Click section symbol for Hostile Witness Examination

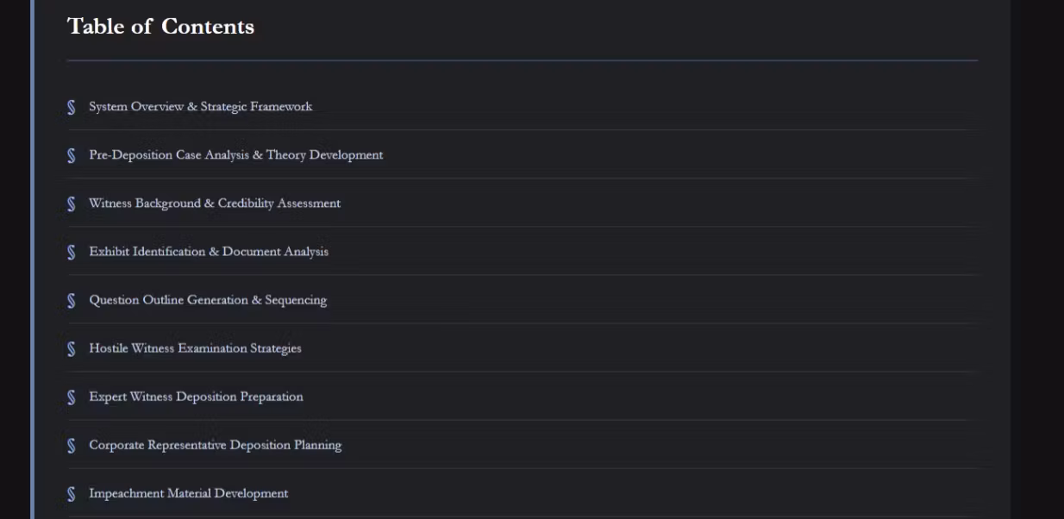(x=72, y=348)
